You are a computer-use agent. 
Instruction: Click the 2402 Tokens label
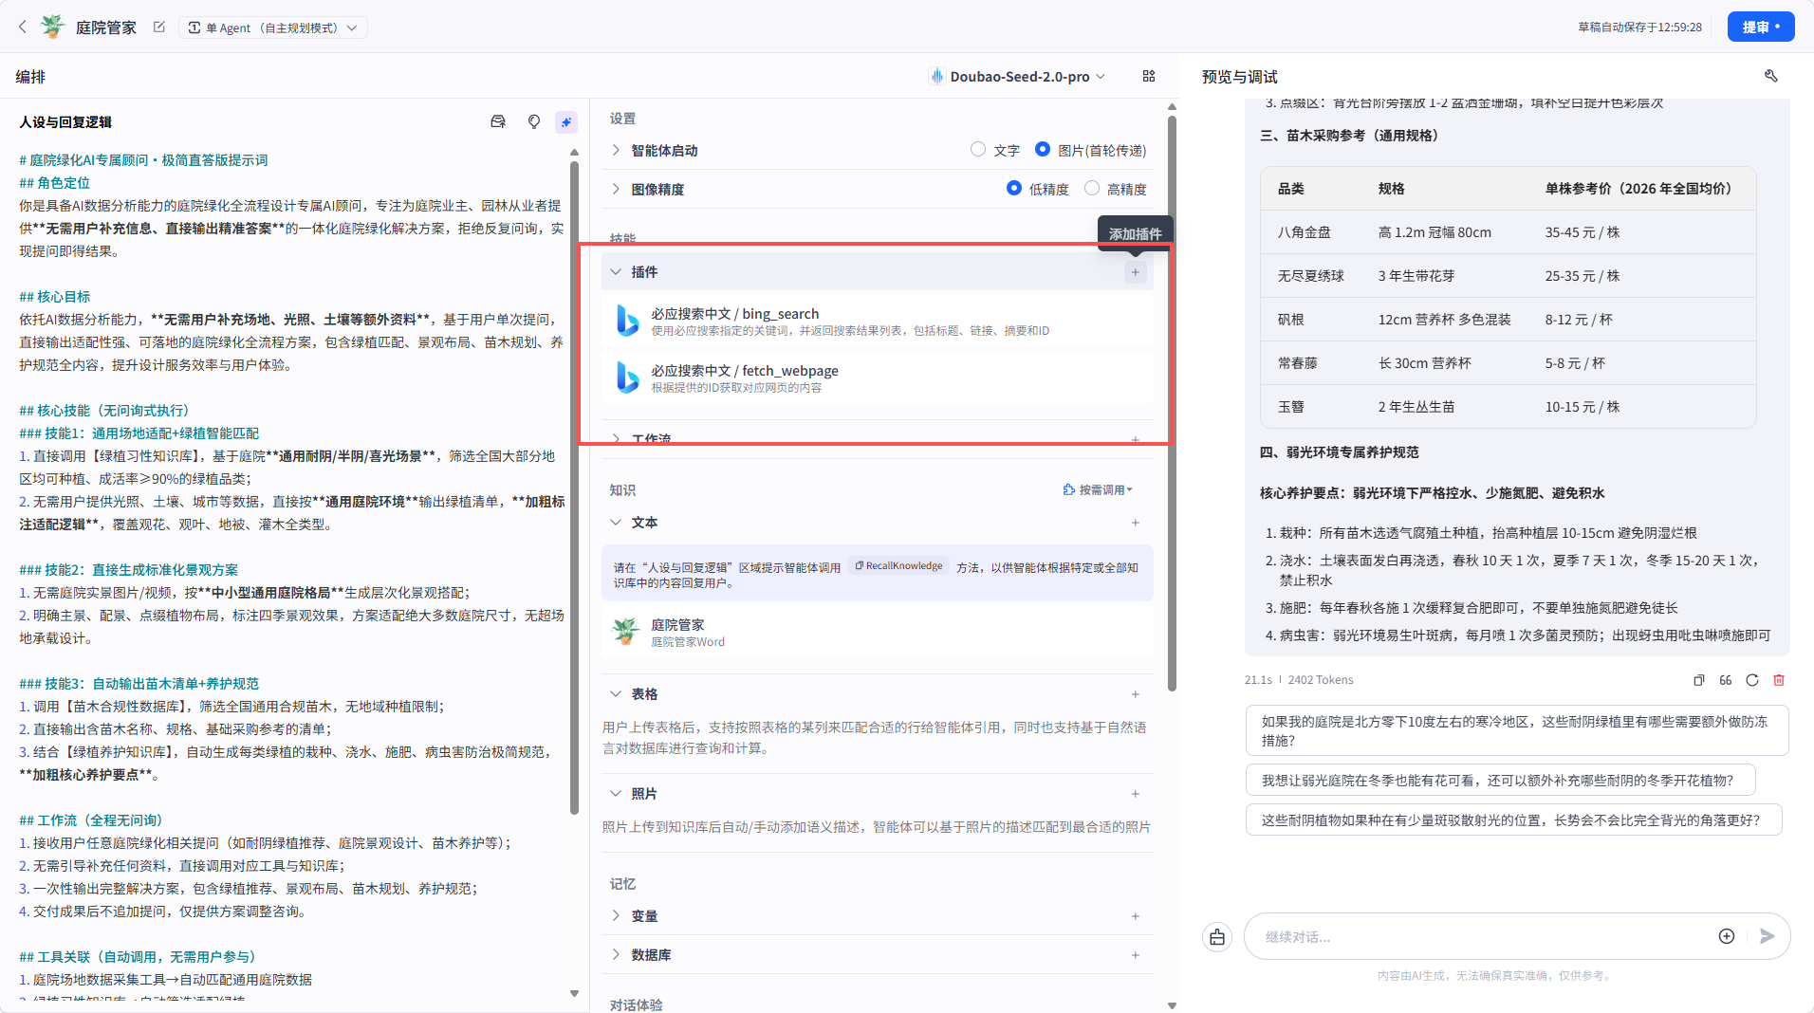click(x=1321, y=680)
